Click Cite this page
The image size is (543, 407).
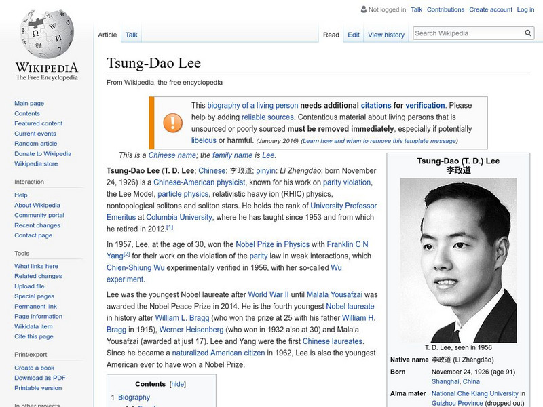(33, 336)
